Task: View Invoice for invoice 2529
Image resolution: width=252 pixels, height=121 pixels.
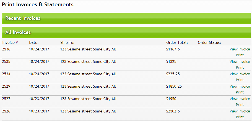Action: [x=240, y=87]
